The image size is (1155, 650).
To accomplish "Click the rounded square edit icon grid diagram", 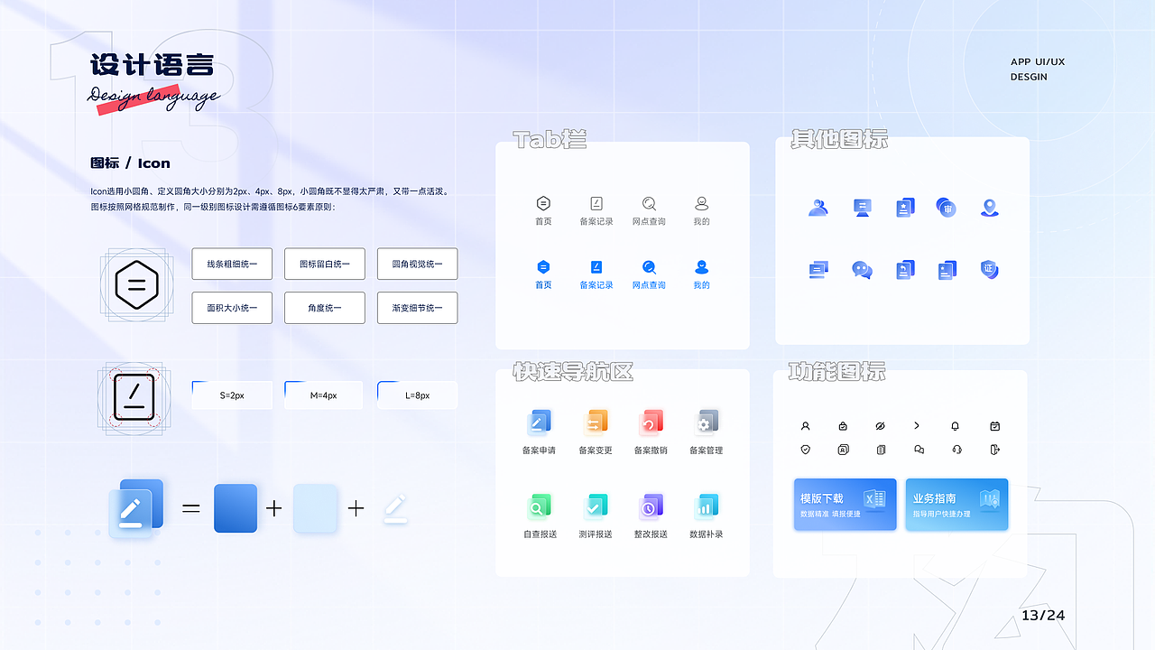I will 136,398.
